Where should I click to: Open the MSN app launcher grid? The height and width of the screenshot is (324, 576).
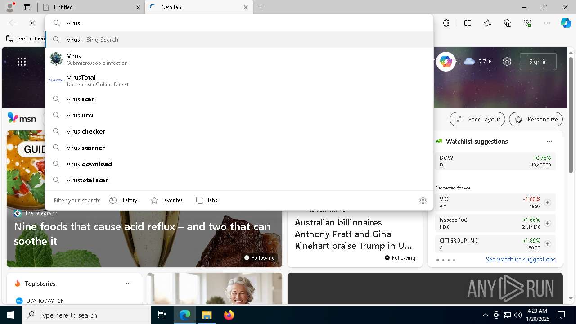pyautogui.click(x=22, y=62)
